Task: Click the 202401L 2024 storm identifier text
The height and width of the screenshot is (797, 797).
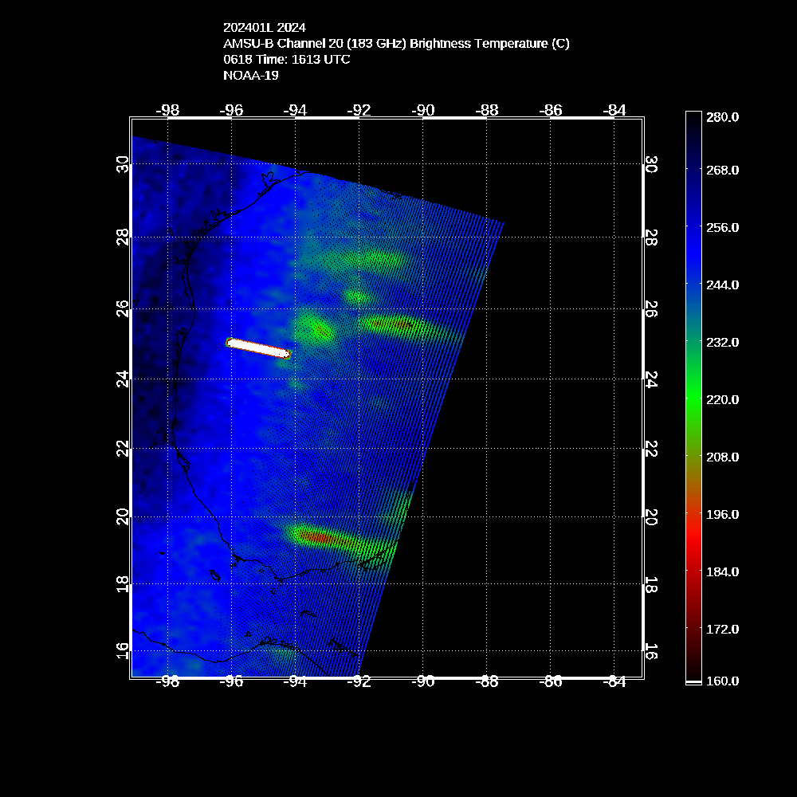Action: click(264, 28)
